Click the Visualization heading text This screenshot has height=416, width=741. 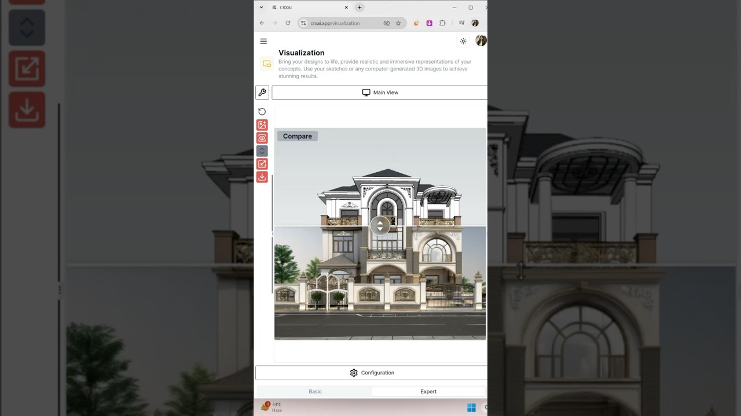[x=301, y=53]
